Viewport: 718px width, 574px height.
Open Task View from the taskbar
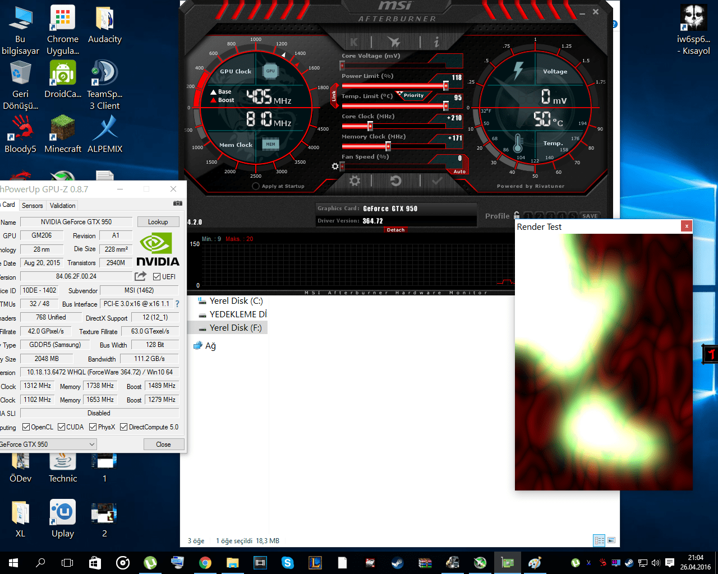[67, 563]
